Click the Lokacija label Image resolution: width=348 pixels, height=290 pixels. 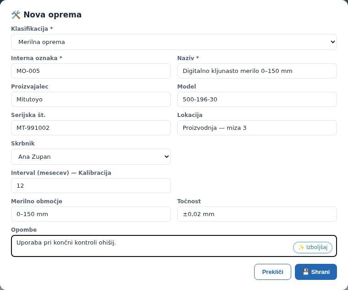pos(190,115)
